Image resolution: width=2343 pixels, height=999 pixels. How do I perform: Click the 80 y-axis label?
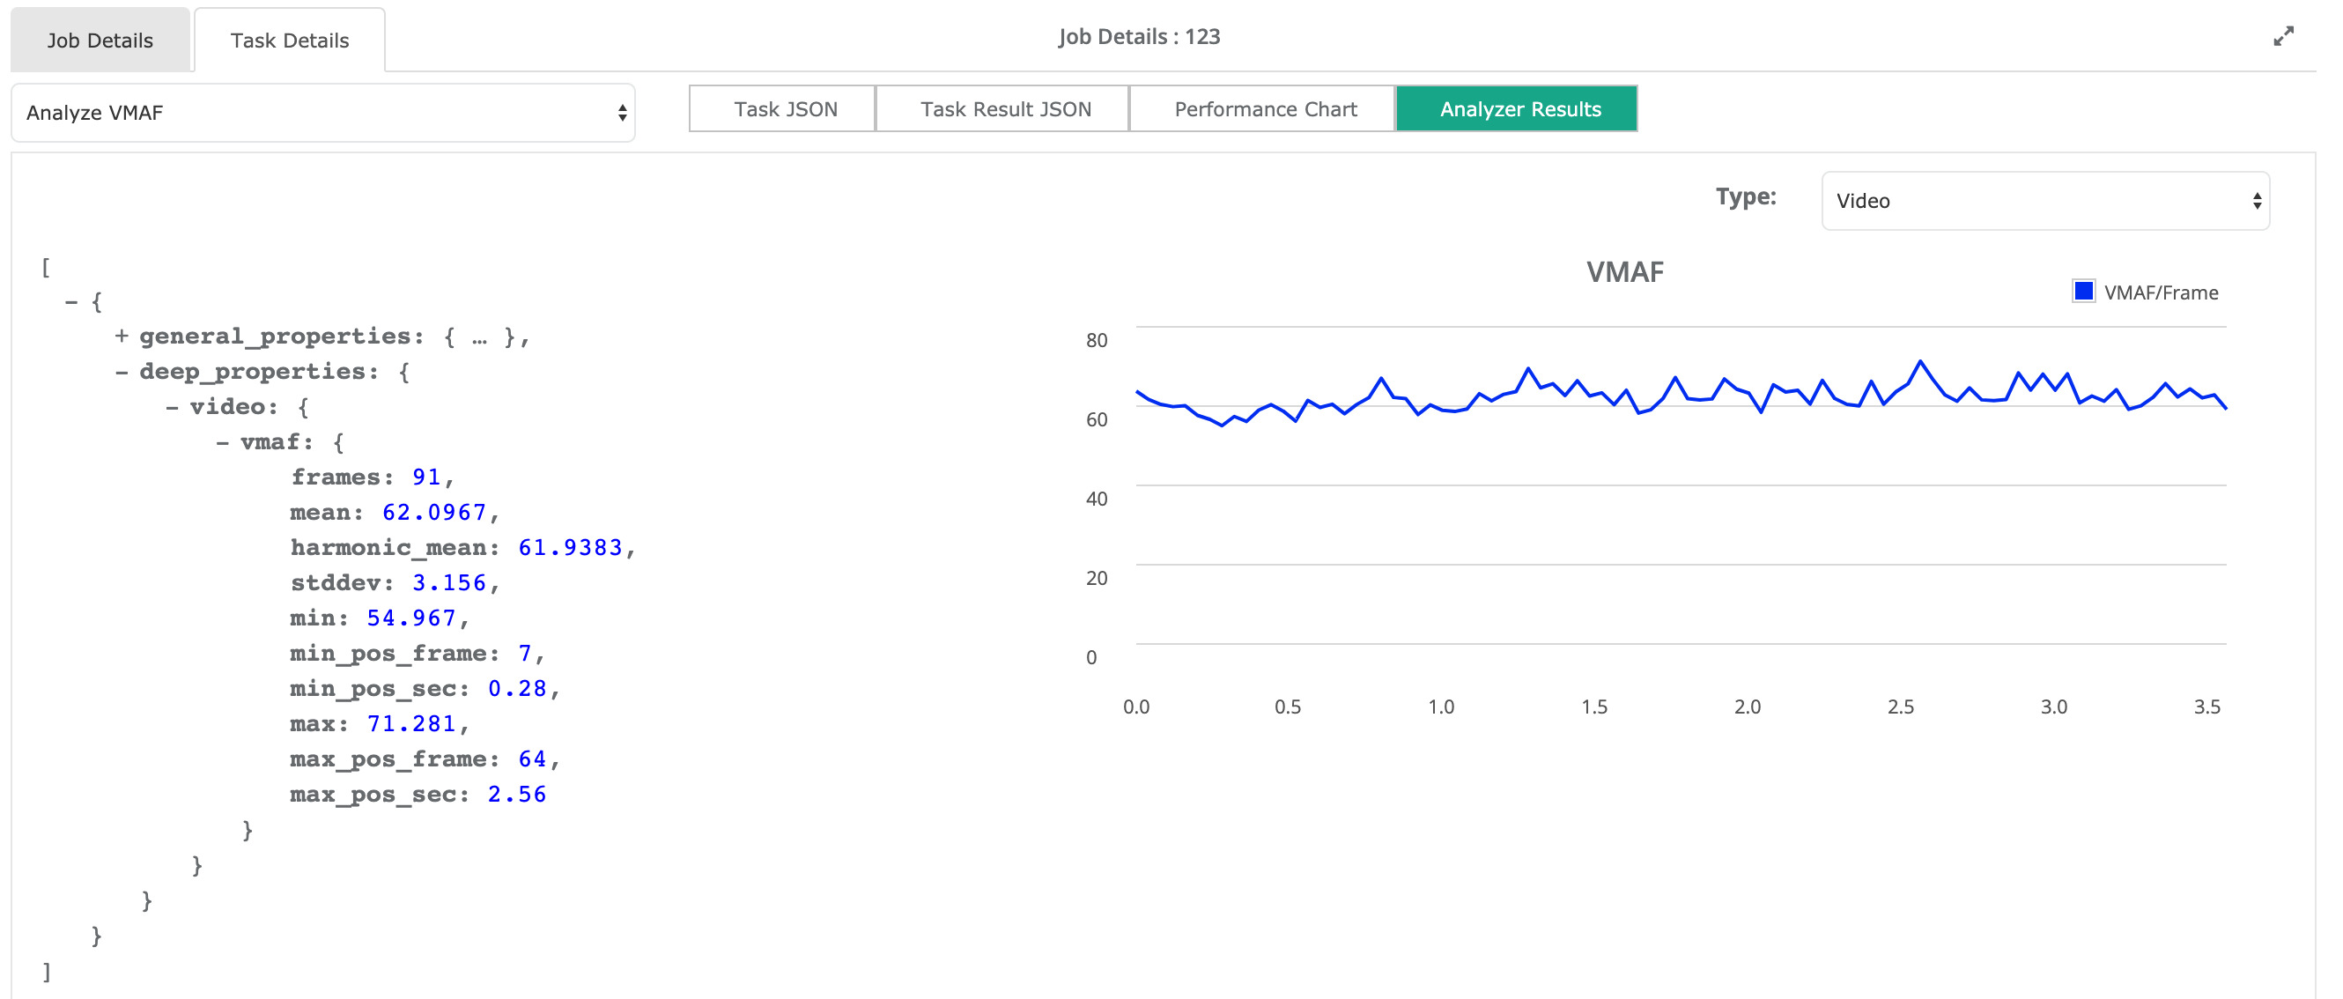tap(1096, 340)
